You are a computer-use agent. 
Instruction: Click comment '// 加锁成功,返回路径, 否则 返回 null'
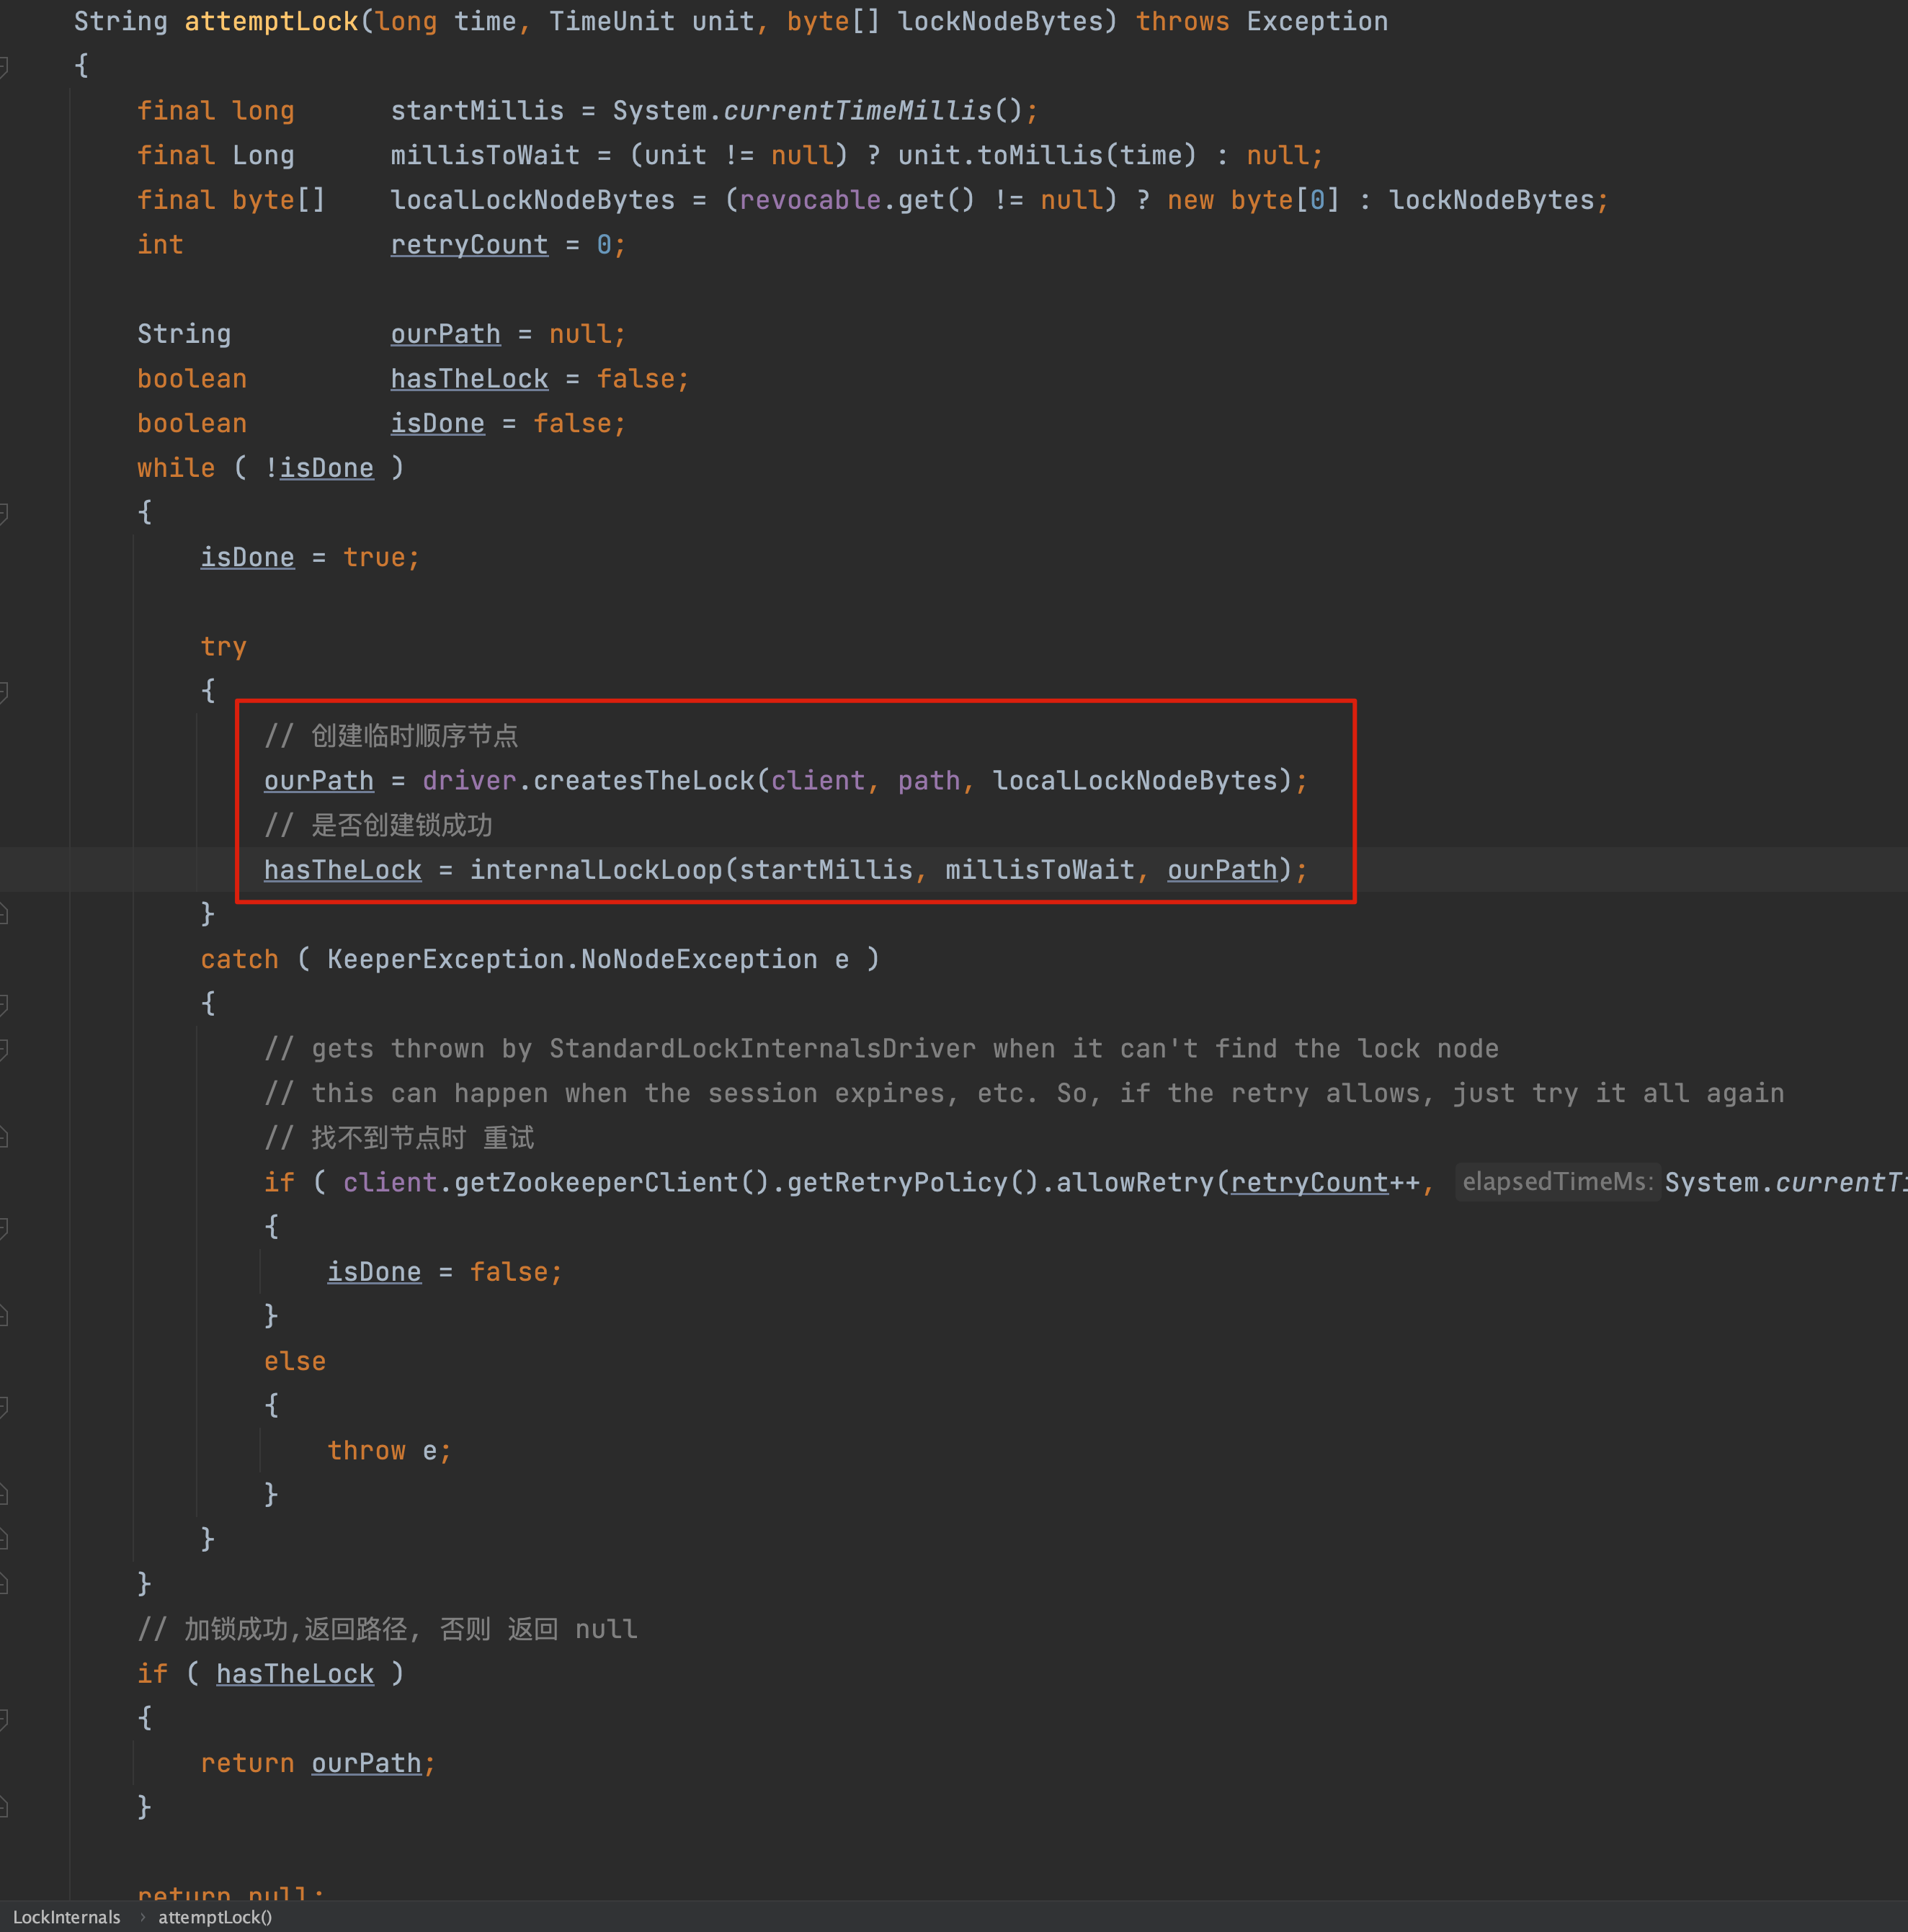(387, 1629)
